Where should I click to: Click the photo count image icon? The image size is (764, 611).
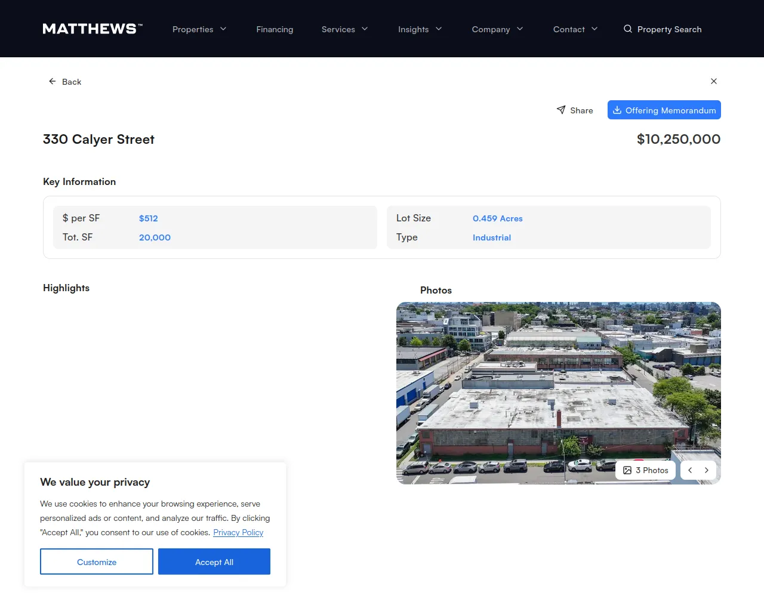point(627,470)
